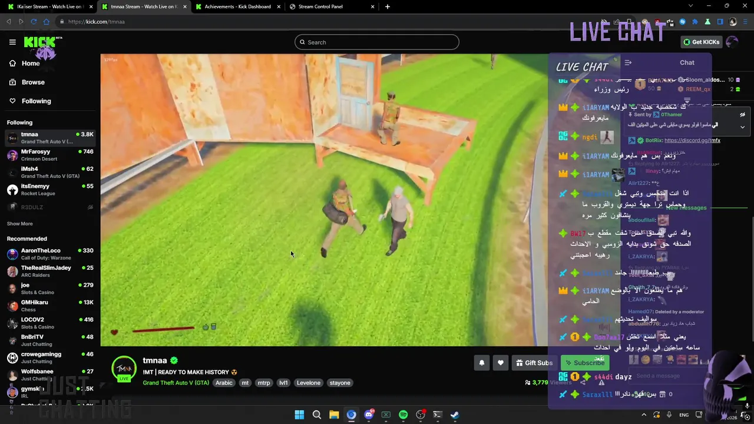Open iMsh4 channel in sidebar

pos(50,173)
